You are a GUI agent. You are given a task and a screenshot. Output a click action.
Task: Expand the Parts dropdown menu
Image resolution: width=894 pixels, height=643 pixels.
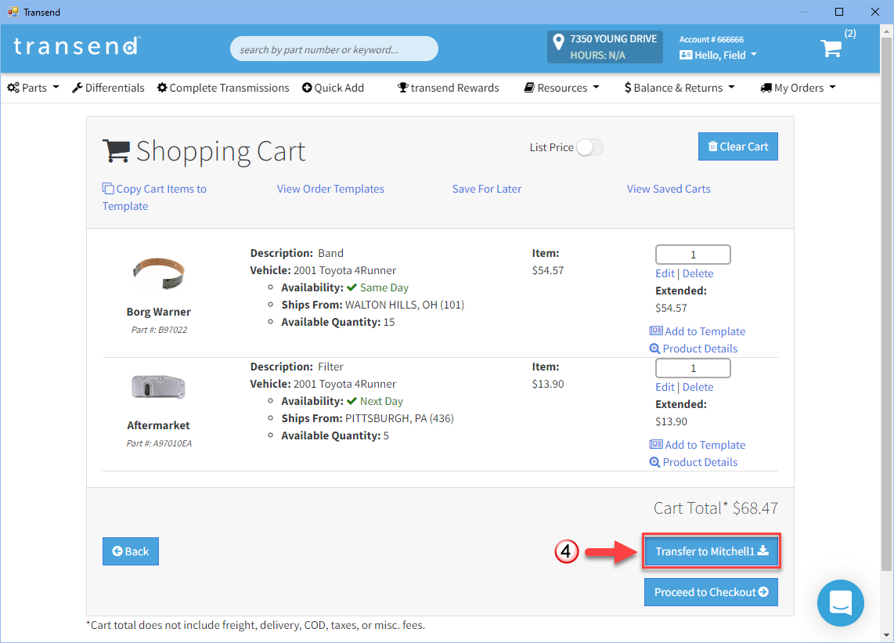[34, 88]
